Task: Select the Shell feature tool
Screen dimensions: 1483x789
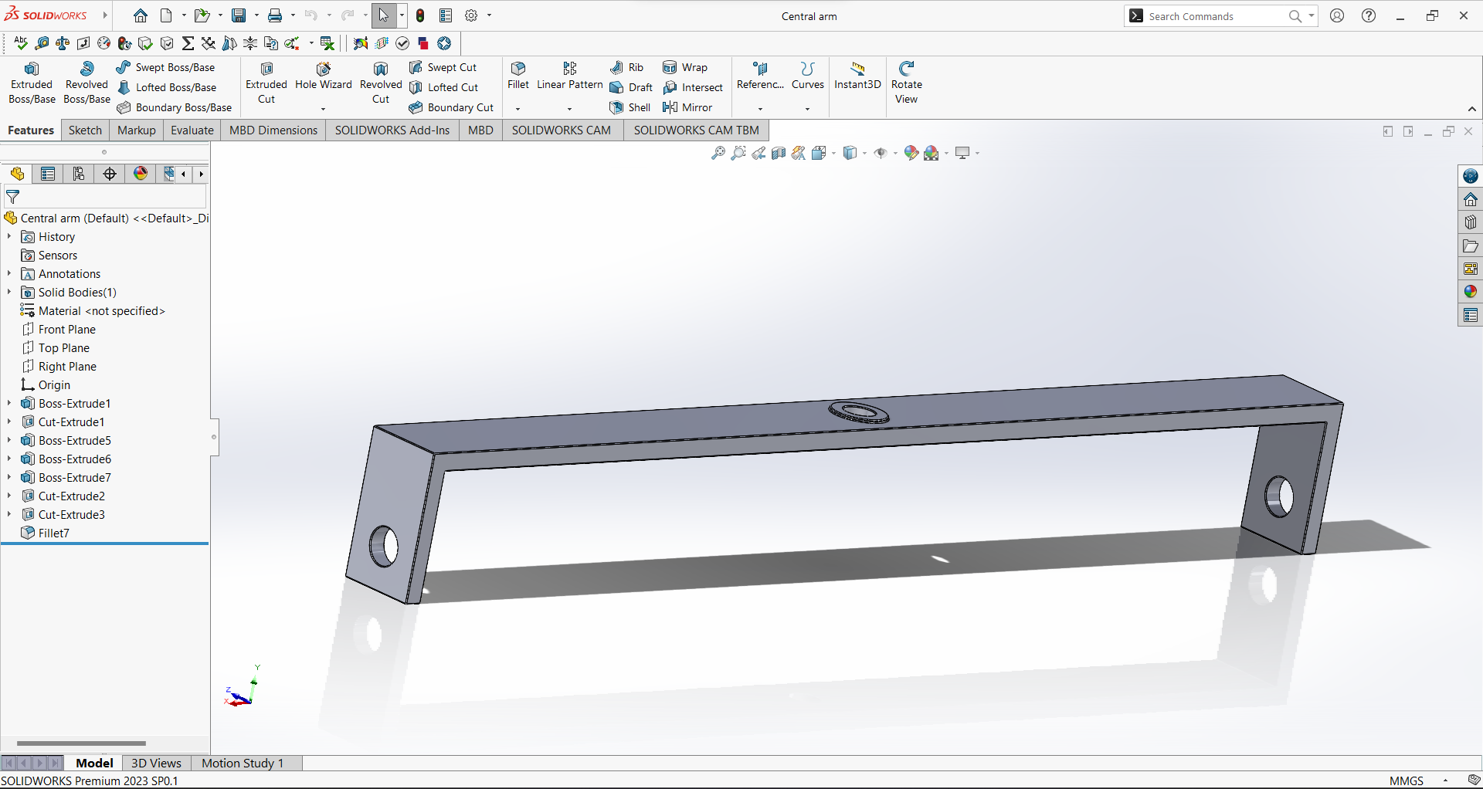Action: (630, 107)
